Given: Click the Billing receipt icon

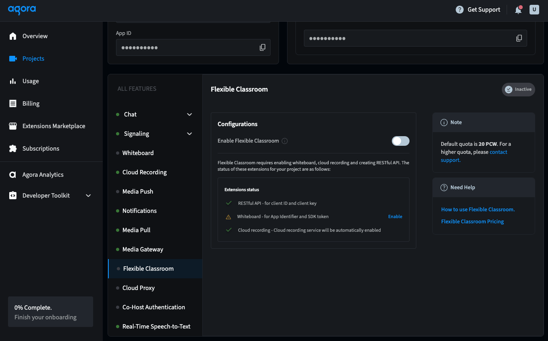Looking at the screenshot, I should click(13, 104).
